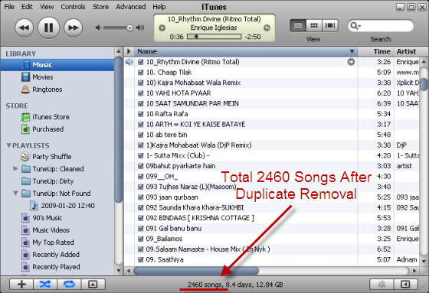The height and width of the screenshot is (293, 429).
Task: Skip forward to the next track
Action: tap(73, 28)
